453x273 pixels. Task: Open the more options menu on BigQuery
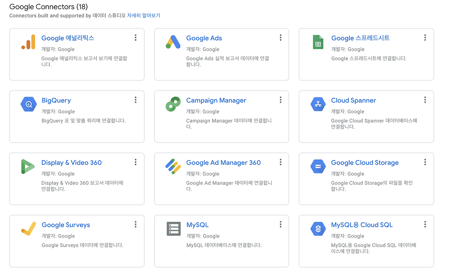(136, 100)
